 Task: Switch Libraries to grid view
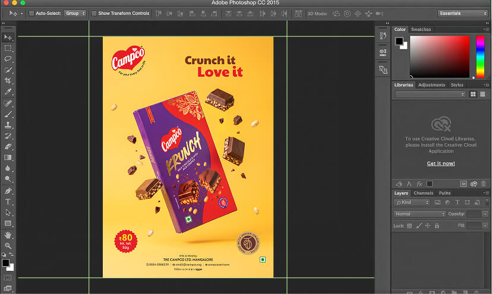tap(473, 94)
